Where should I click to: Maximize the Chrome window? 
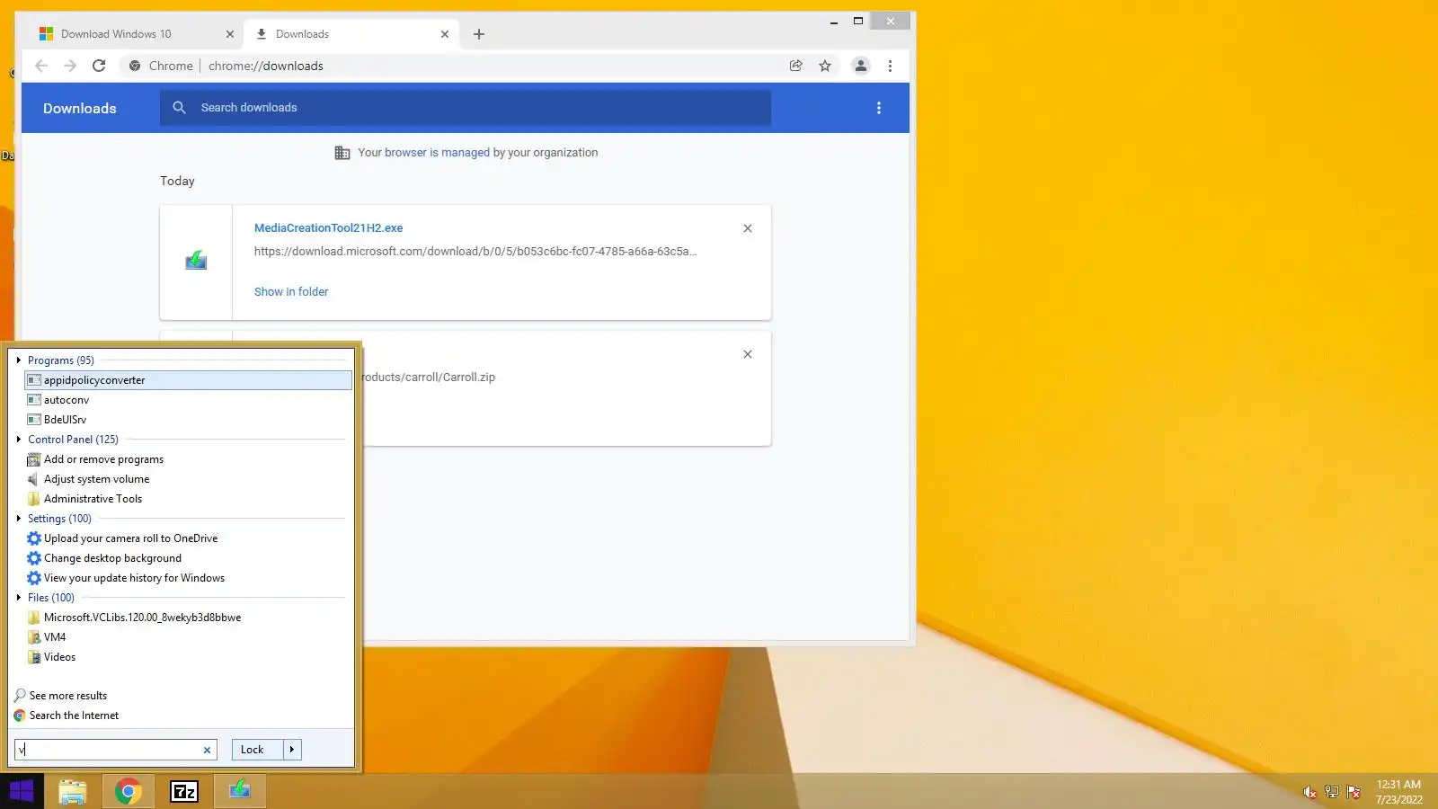click(858, 21)
